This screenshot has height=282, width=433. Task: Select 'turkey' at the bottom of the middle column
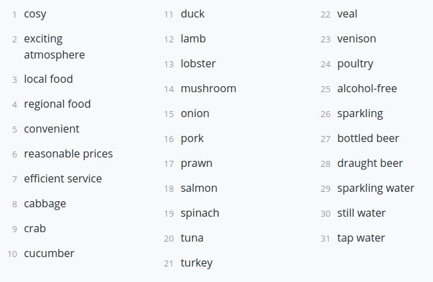pyautogui.click(x=197, y=263)
